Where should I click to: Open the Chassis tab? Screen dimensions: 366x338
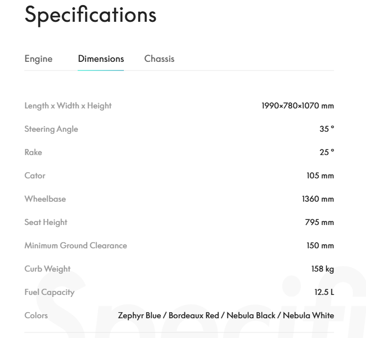(x=159, y=59)
